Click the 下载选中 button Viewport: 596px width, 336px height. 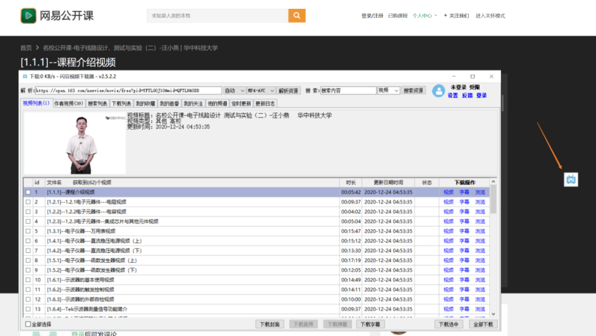coord(449,324)
